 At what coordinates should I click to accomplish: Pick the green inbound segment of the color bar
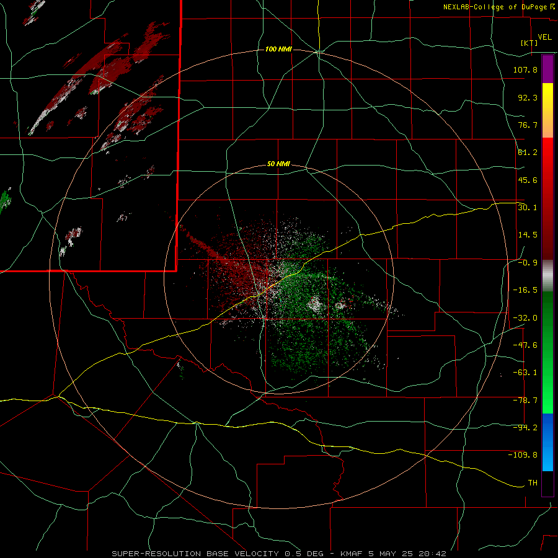click(547, 352)
